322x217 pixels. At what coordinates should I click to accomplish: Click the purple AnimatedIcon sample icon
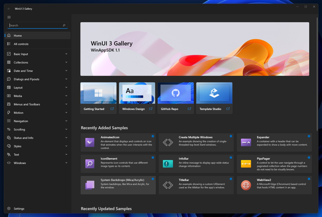pyautogui.click(x=90, y=142)
